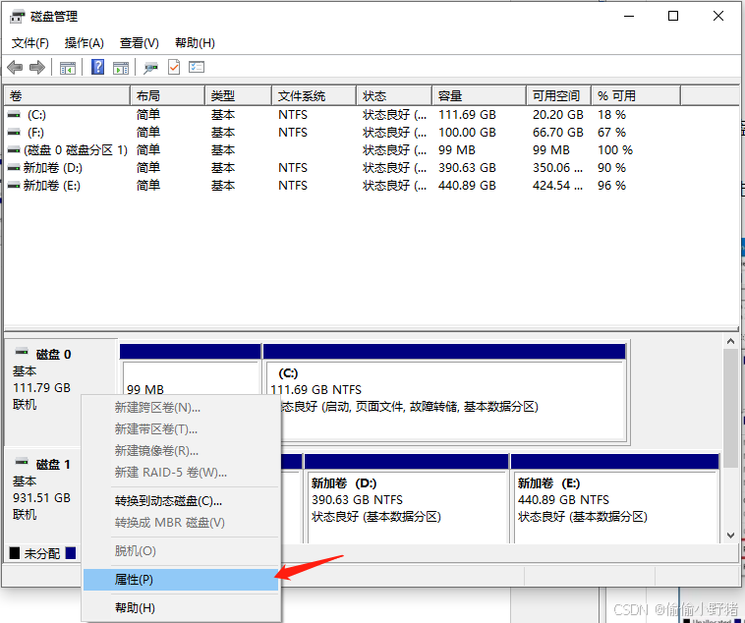Viewport: 745px width, 623px height.
Task: Click the checkmark document toolbar icon
Action: tap(174, 67)
